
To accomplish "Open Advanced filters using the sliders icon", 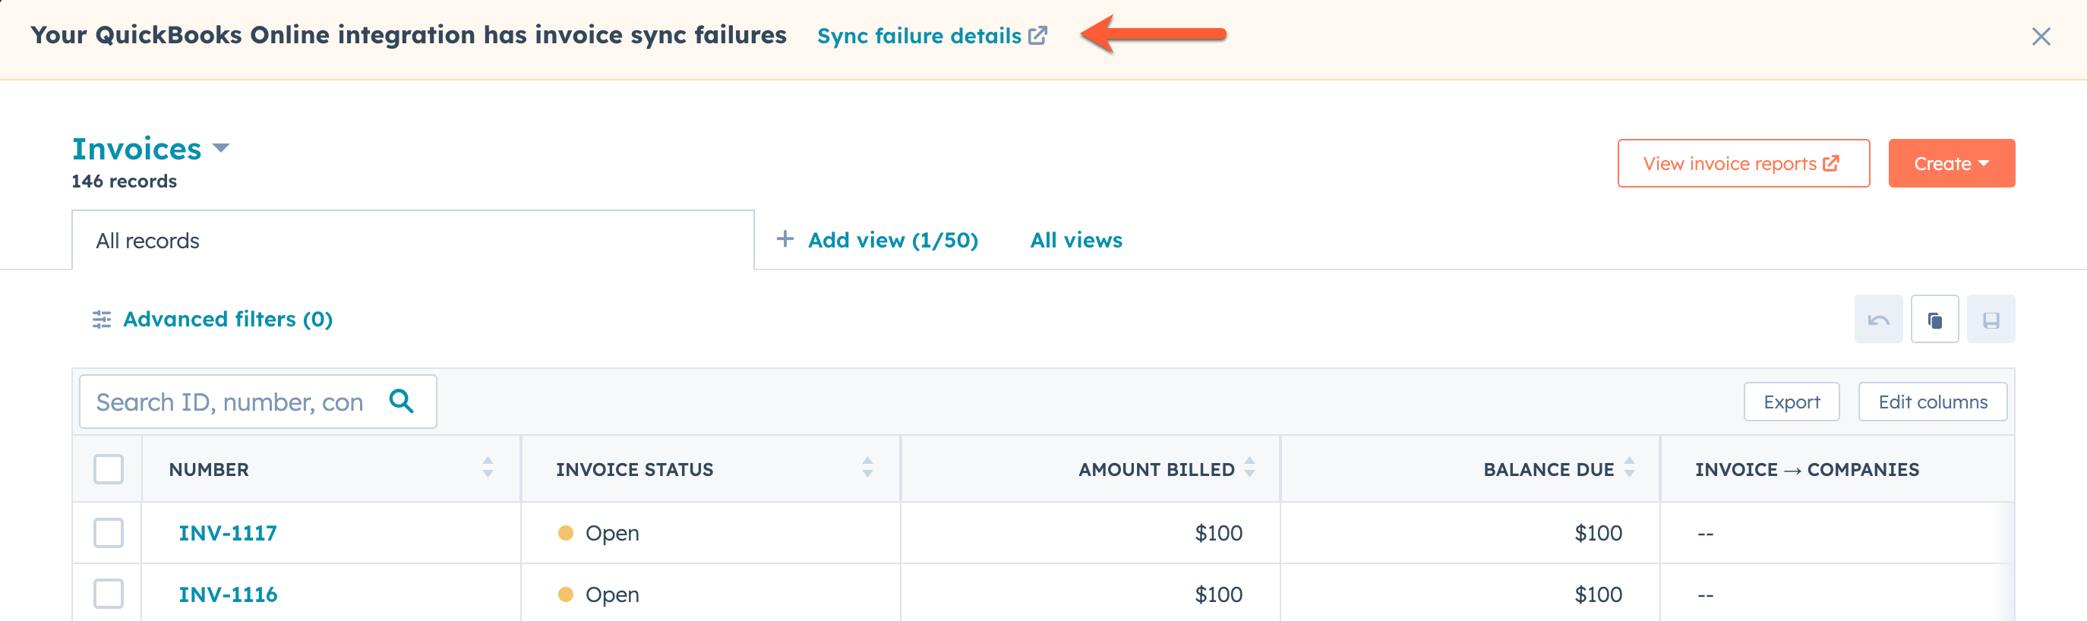I will 100,319.
